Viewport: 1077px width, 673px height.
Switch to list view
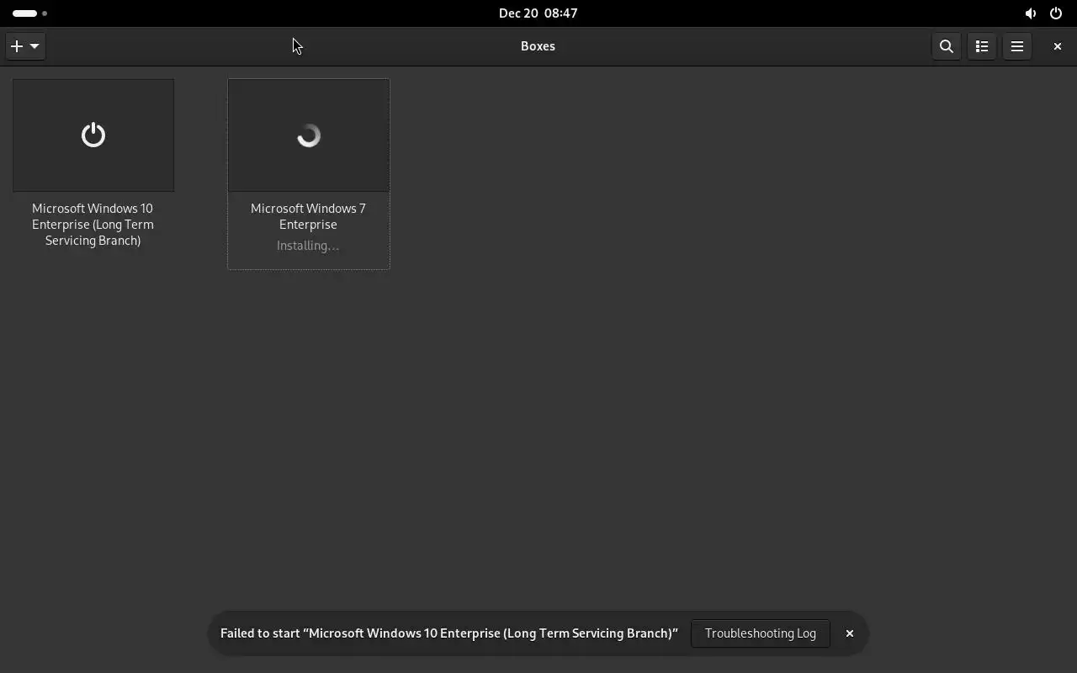point(982,46)
